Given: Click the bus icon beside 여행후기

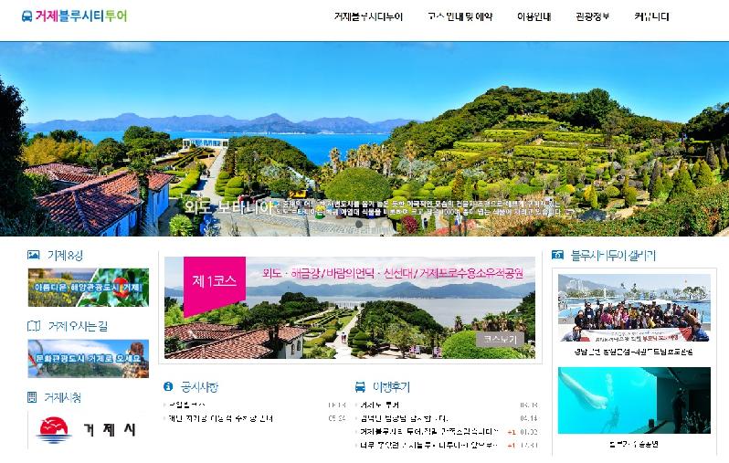Looking at the screenshot, I should click(x=360, y=386).
